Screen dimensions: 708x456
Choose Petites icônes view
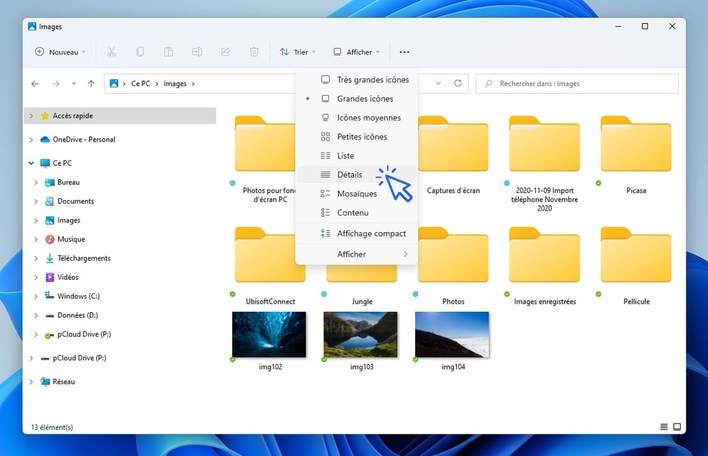pos(357,136)
